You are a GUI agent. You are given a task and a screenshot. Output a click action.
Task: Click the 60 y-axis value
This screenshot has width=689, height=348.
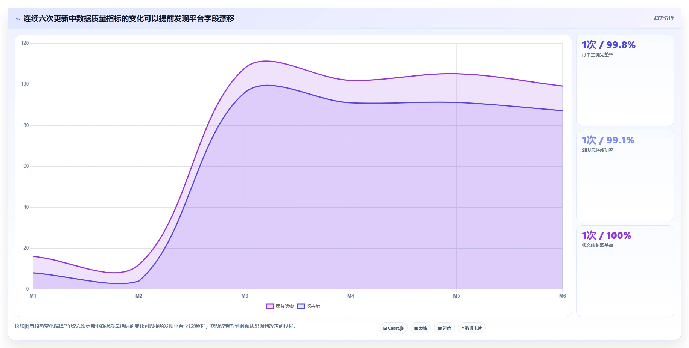click(26, 166)
